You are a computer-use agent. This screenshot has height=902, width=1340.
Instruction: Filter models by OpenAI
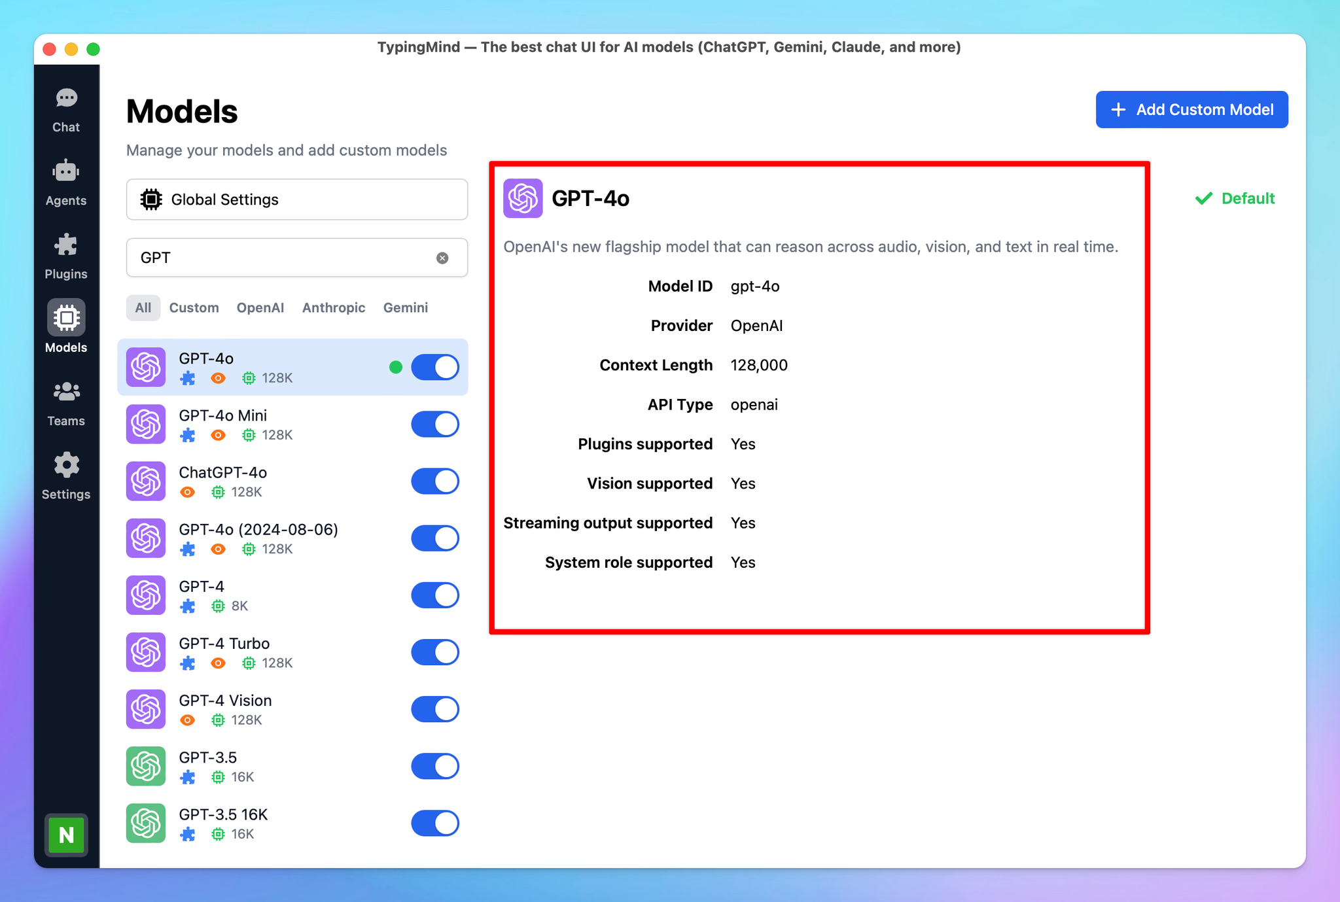(260, 307)
